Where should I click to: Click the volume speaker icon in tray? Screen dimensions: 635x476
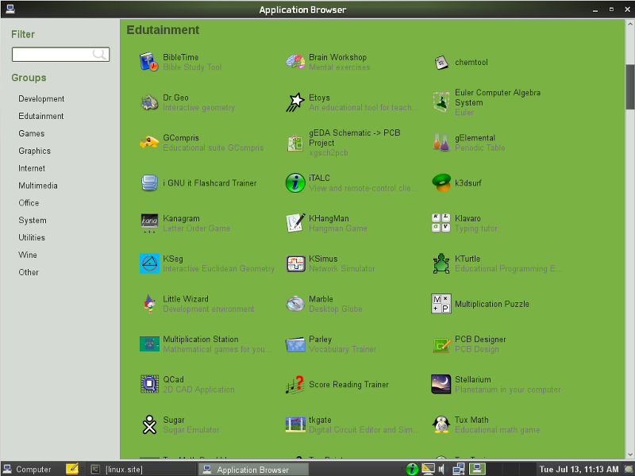[x=442, y=469]
